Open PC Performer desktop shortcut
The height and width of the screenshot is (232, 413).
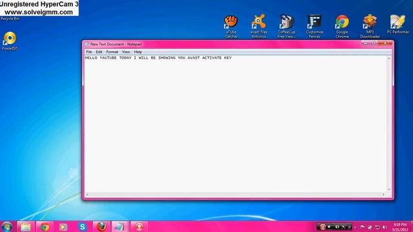coord(398,24)
